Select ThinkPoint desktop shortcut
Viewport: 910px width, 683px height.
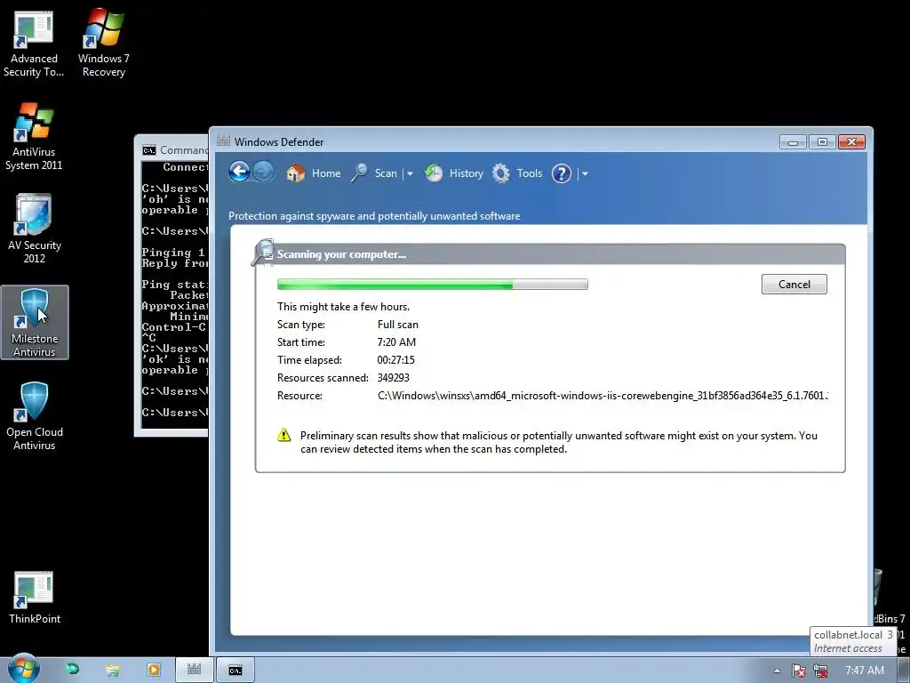[35, 597]
